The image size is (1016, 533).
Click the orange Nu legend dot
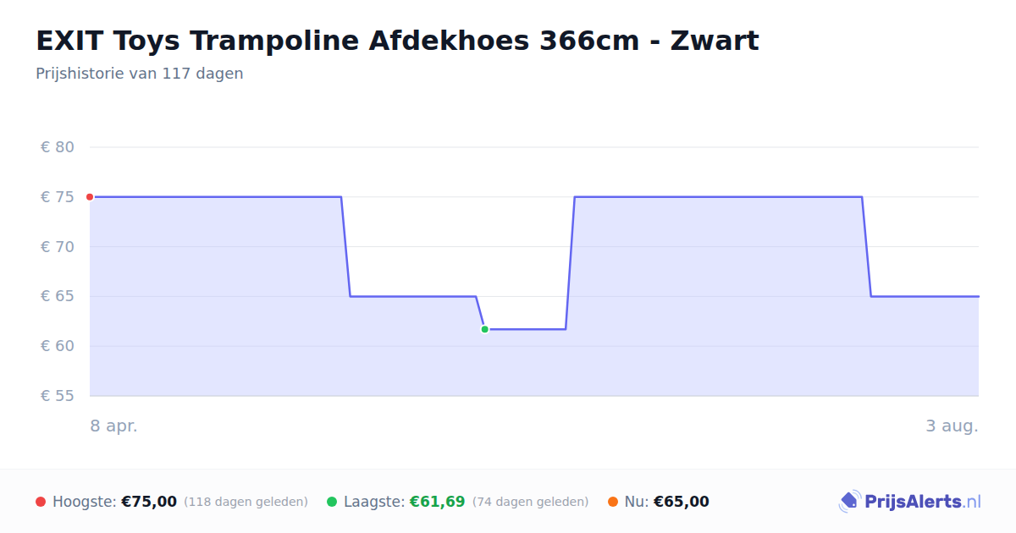point(613,502)
